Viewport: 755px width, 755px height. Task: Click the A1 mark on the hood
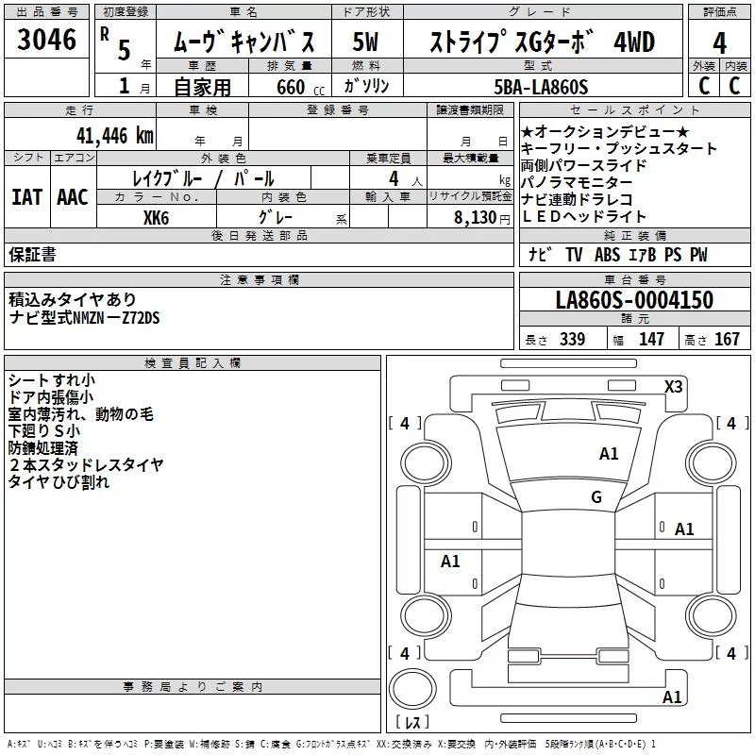tap(609, 454)
